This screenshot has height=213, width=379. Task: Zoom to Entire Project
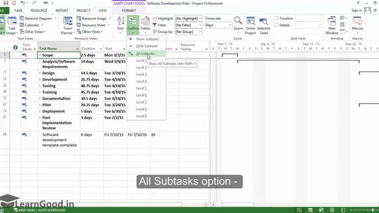250,25
